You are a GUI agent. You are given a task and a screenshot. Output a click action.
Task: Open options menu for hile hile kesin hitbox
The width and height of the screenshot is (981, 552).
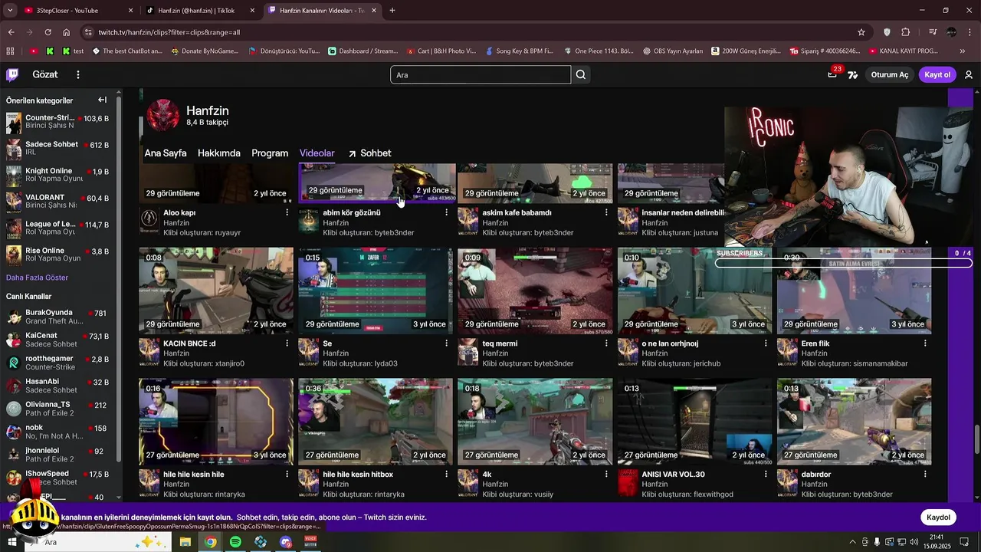(446, 475)
